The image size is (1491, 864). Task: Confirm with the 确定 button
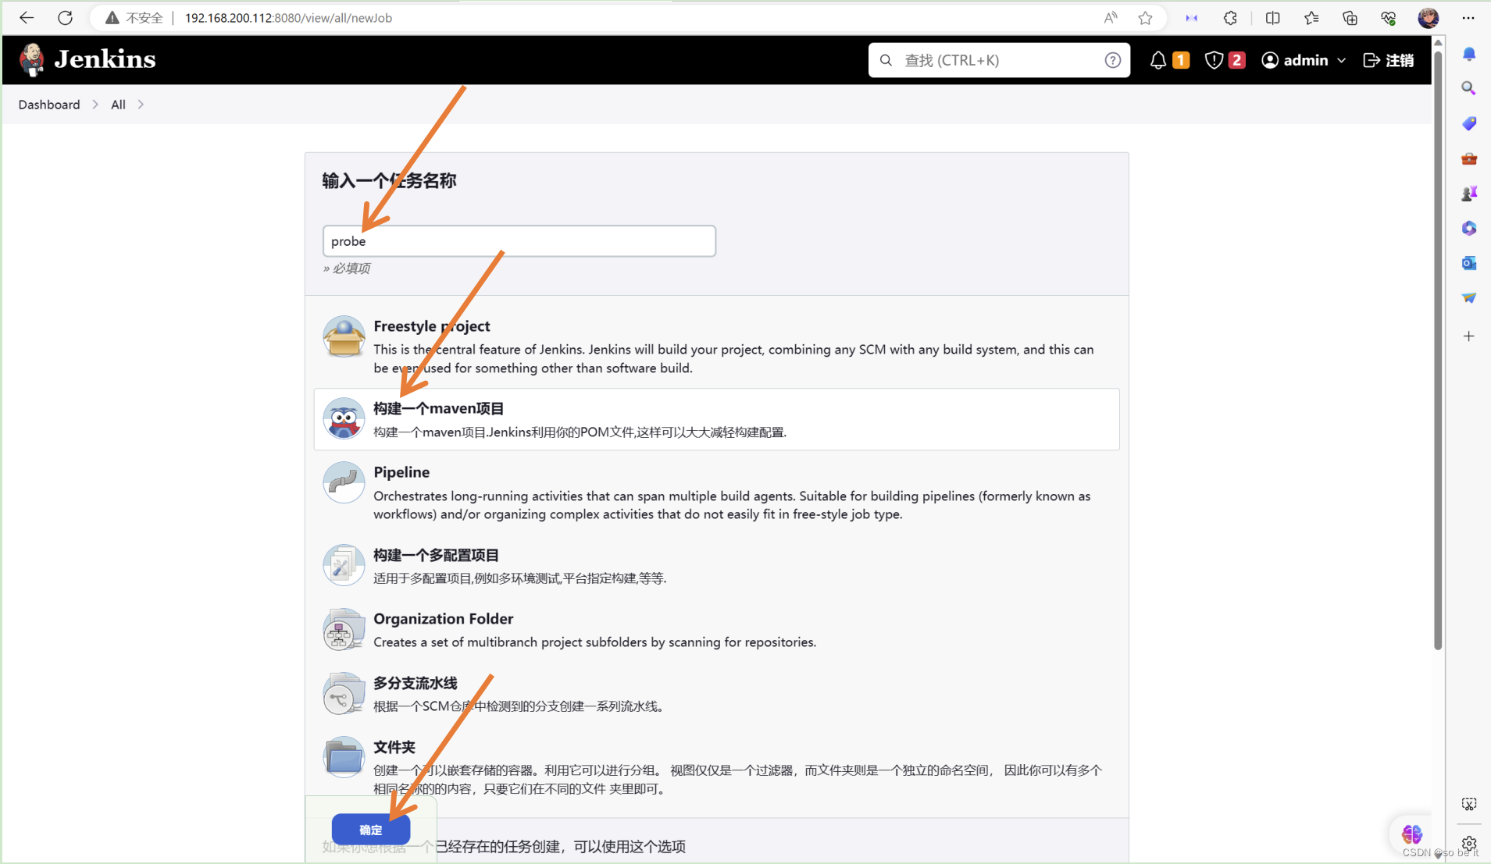tap(371, 830)
